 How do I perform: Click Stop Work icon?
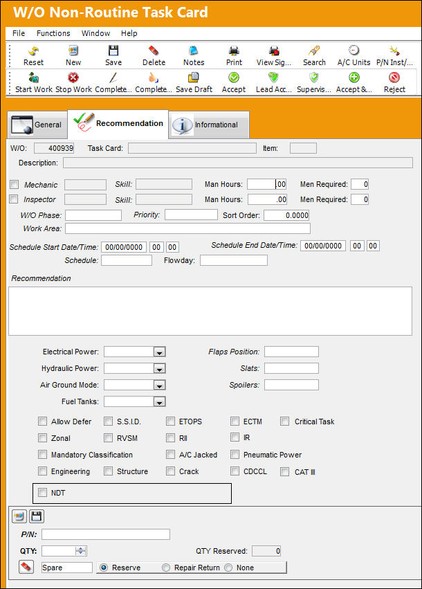coord(73,78)
